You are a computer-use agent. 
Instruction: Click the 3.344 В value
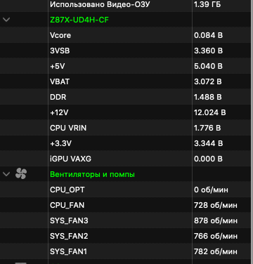(208, 143)
